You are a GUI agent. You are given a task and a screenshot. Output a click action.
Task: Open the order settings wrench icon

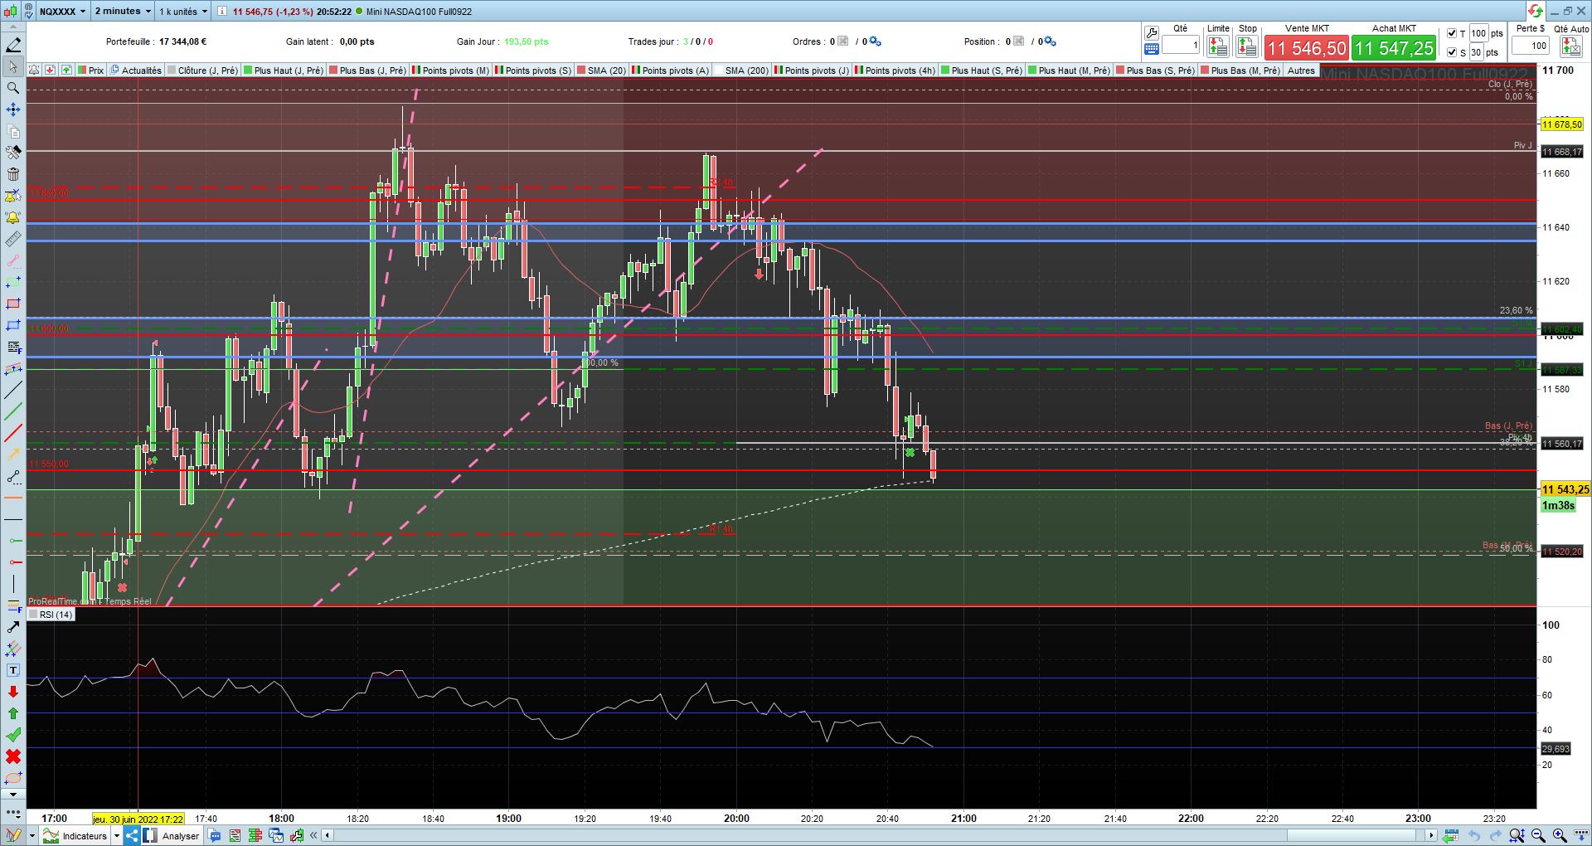tap(1152, 33)
